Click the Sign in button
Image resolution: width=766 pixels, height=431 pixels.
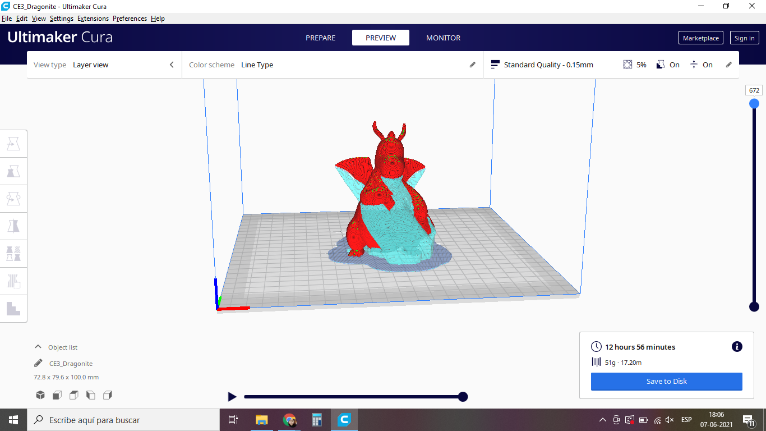pos(745,38)
